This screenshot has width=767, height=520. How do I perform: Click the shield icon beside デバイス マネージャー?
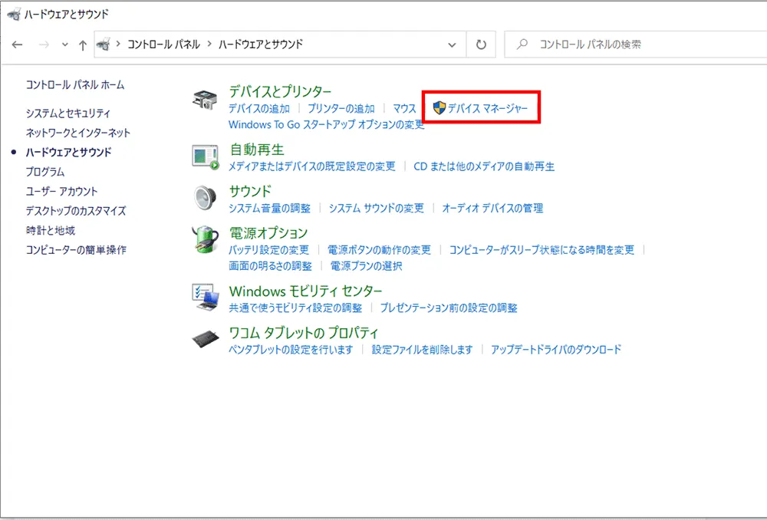pos(439,107)
